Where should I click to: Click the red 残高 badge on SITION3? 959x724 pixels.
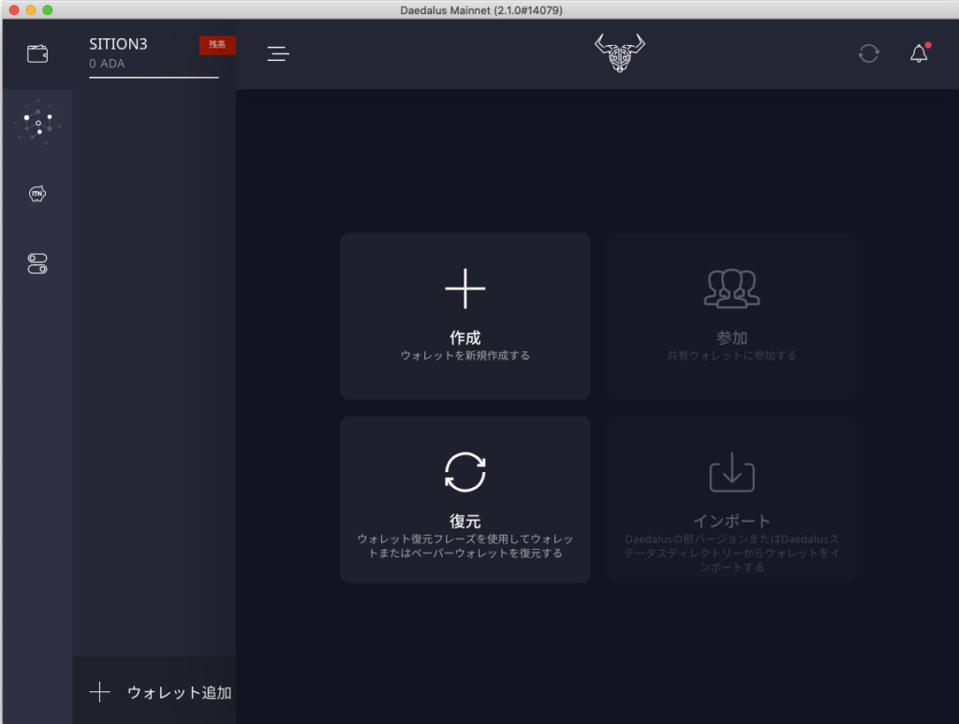pos(217,44)
